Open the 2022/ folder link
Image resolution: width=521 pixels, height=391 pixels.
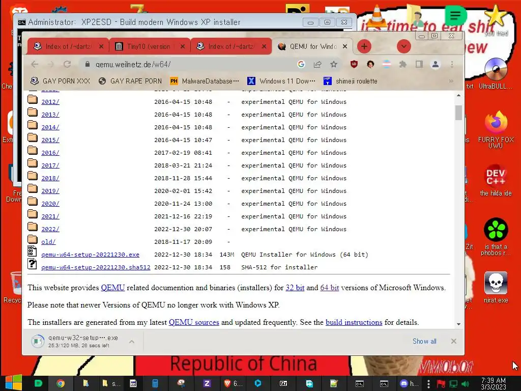[50, 229]
